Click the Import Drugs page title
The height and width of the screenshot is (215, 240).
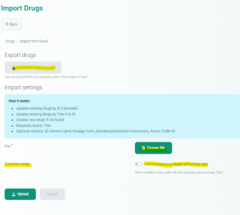[22, 8]
